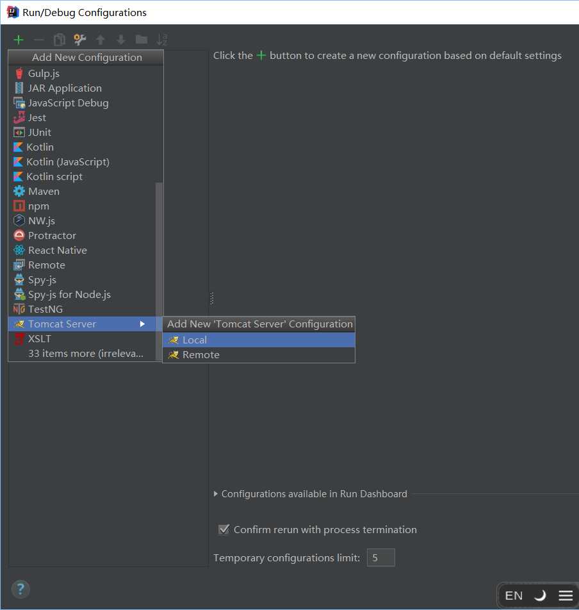Click the XSLT icon in the list

[19, 338]
